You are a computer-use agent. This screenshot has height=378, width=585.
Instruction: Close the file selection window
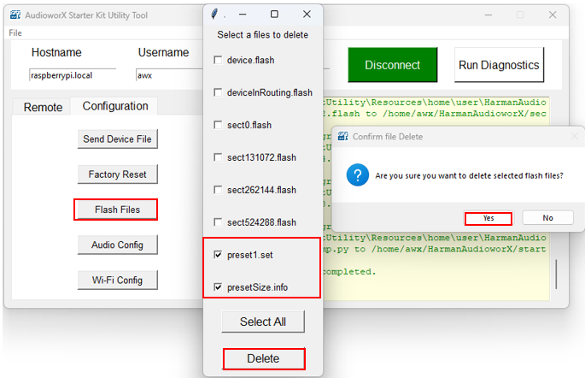pos(307,15)
